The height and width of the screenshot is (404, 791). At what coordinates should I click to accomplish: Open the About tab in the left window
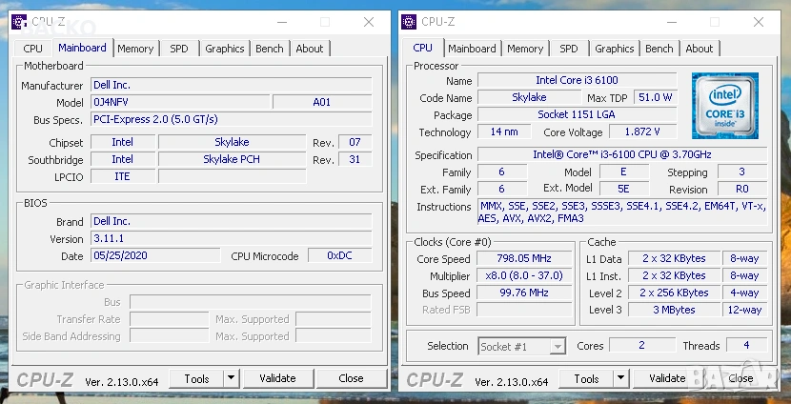(310, 49)
